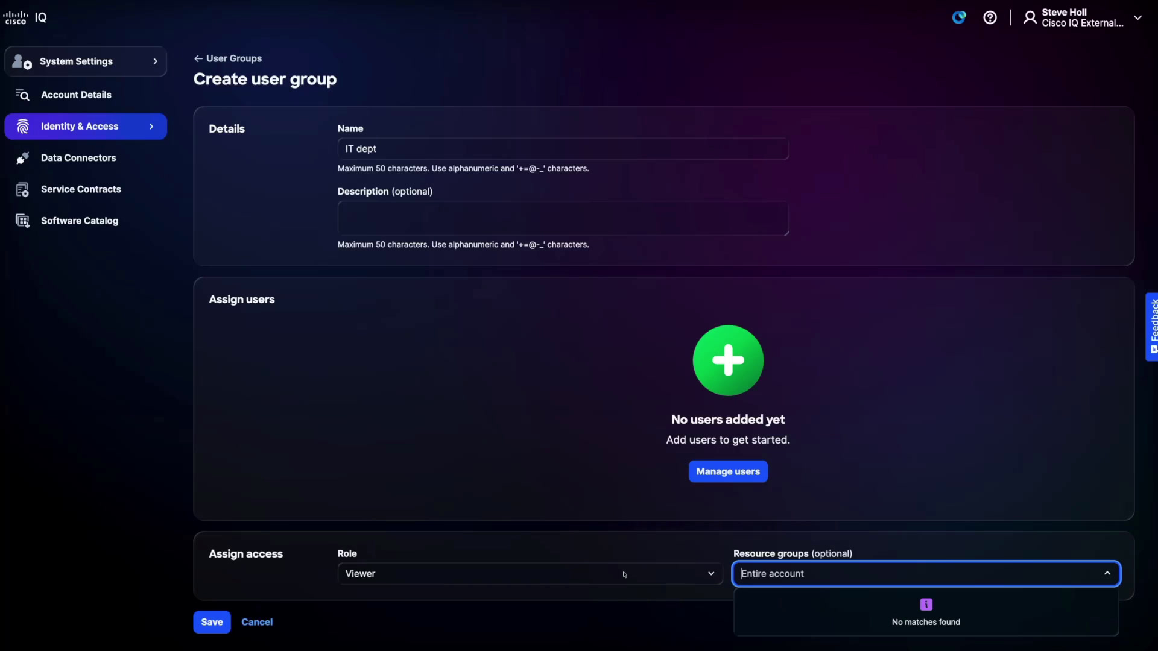Click the System Settings gear-user icon
The image size is (1158, 651).
22,61
